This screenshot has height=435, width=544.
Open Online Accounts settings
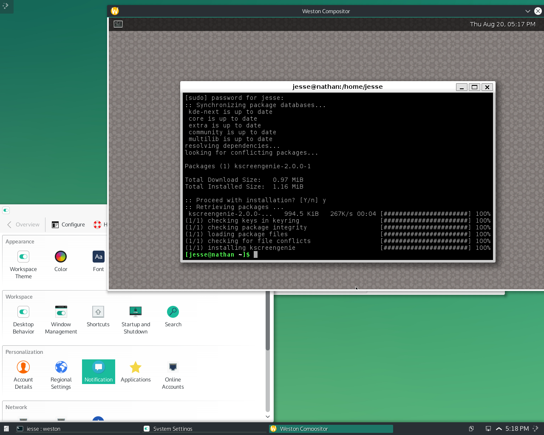[x=173, y=375]
